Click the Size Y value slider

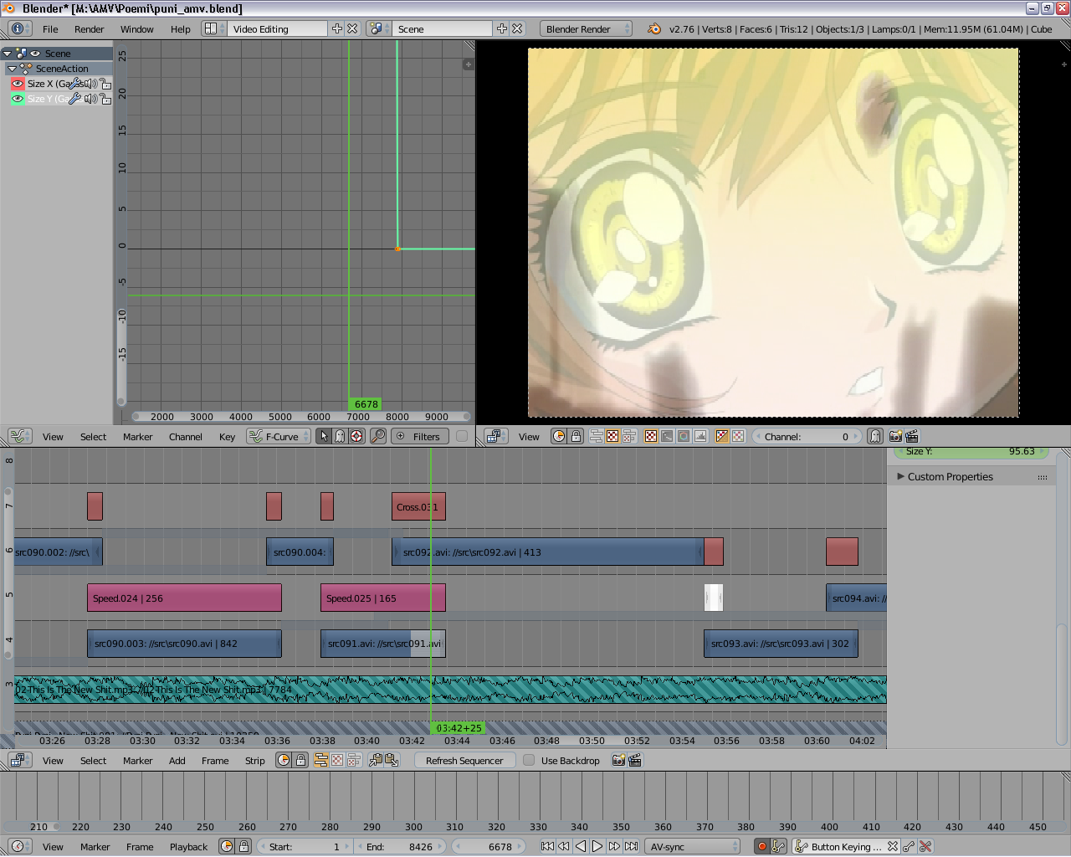(x=971, y=452)
